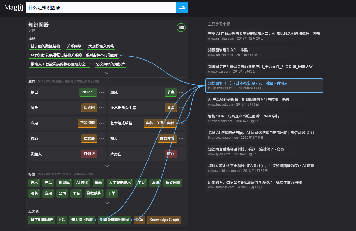Click the 2012 年 attribute value
The image size is (356, 231).
88,92
